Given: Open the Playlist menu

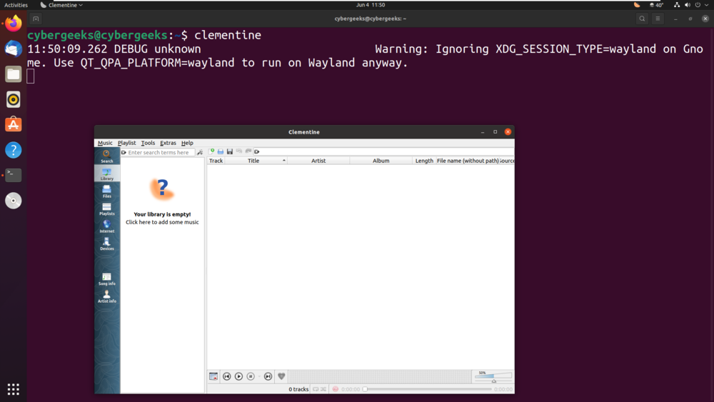Looking at the screenshot, I should [126, 143].
